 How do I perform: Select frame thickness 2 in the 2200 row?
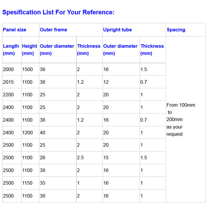[78, 94]
